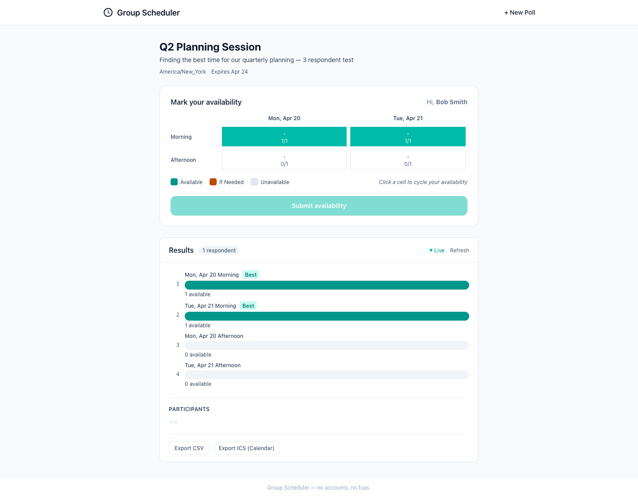Refresh the results list
Image resolution: width=638 pixels, height=498 pixels.
[459, 251]
